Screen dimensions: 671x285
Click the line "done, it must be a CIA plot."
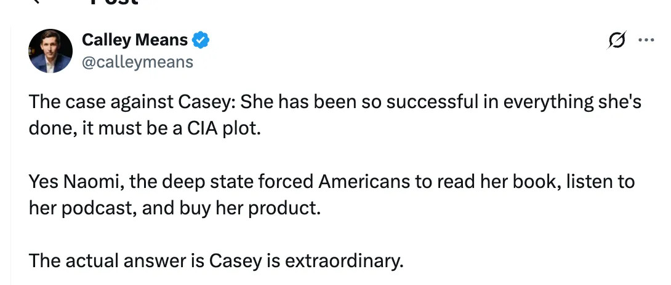(145, 128)
